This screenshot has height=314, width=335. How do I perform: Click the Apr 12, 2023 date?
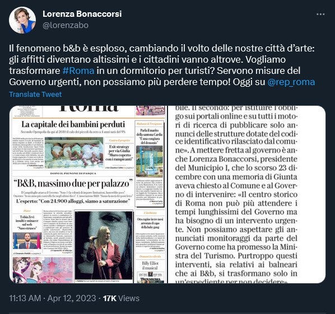pos(72,298)
